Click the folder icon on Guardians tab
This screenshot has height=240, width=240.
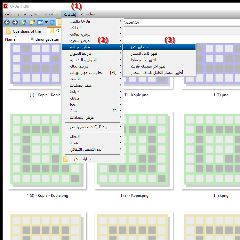click(x=8, y=31)
